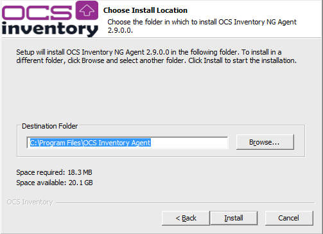
Task: Click the 'Choose Install Location' heading
Action: [145, 10]
